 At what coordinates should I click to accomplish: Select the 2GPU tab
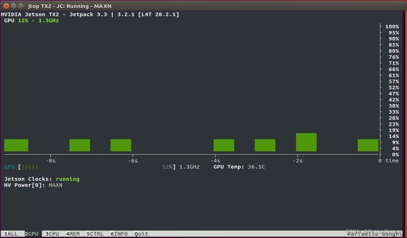click(x=32, y=234)
